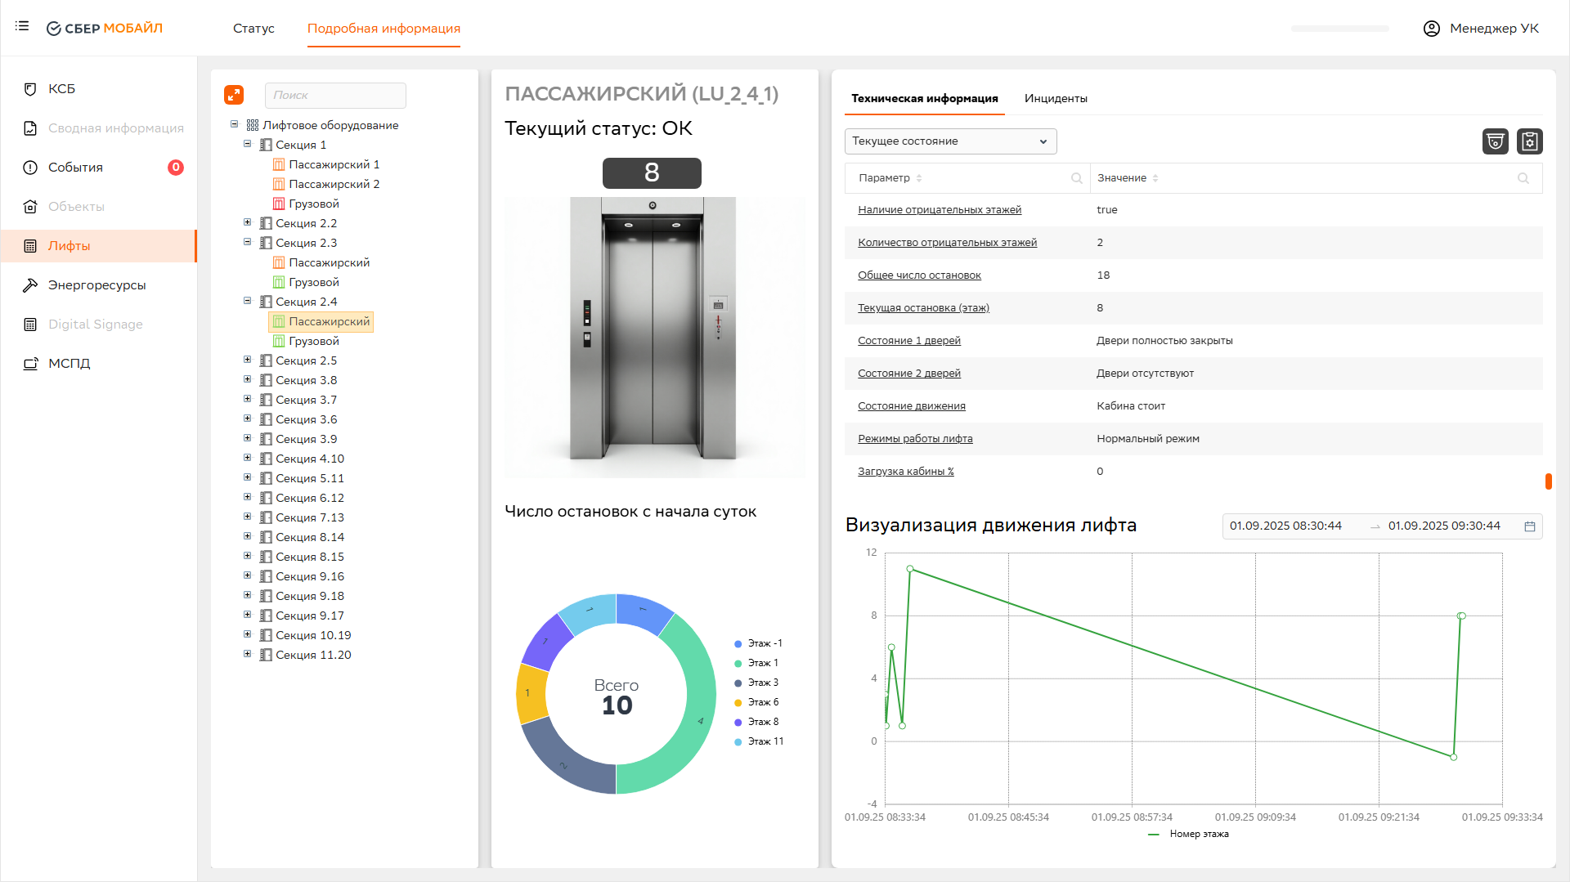Switch to the Инциденты tab
Image resolution: width=1570 pixels, height=882 pixels.
[1055, 98]
